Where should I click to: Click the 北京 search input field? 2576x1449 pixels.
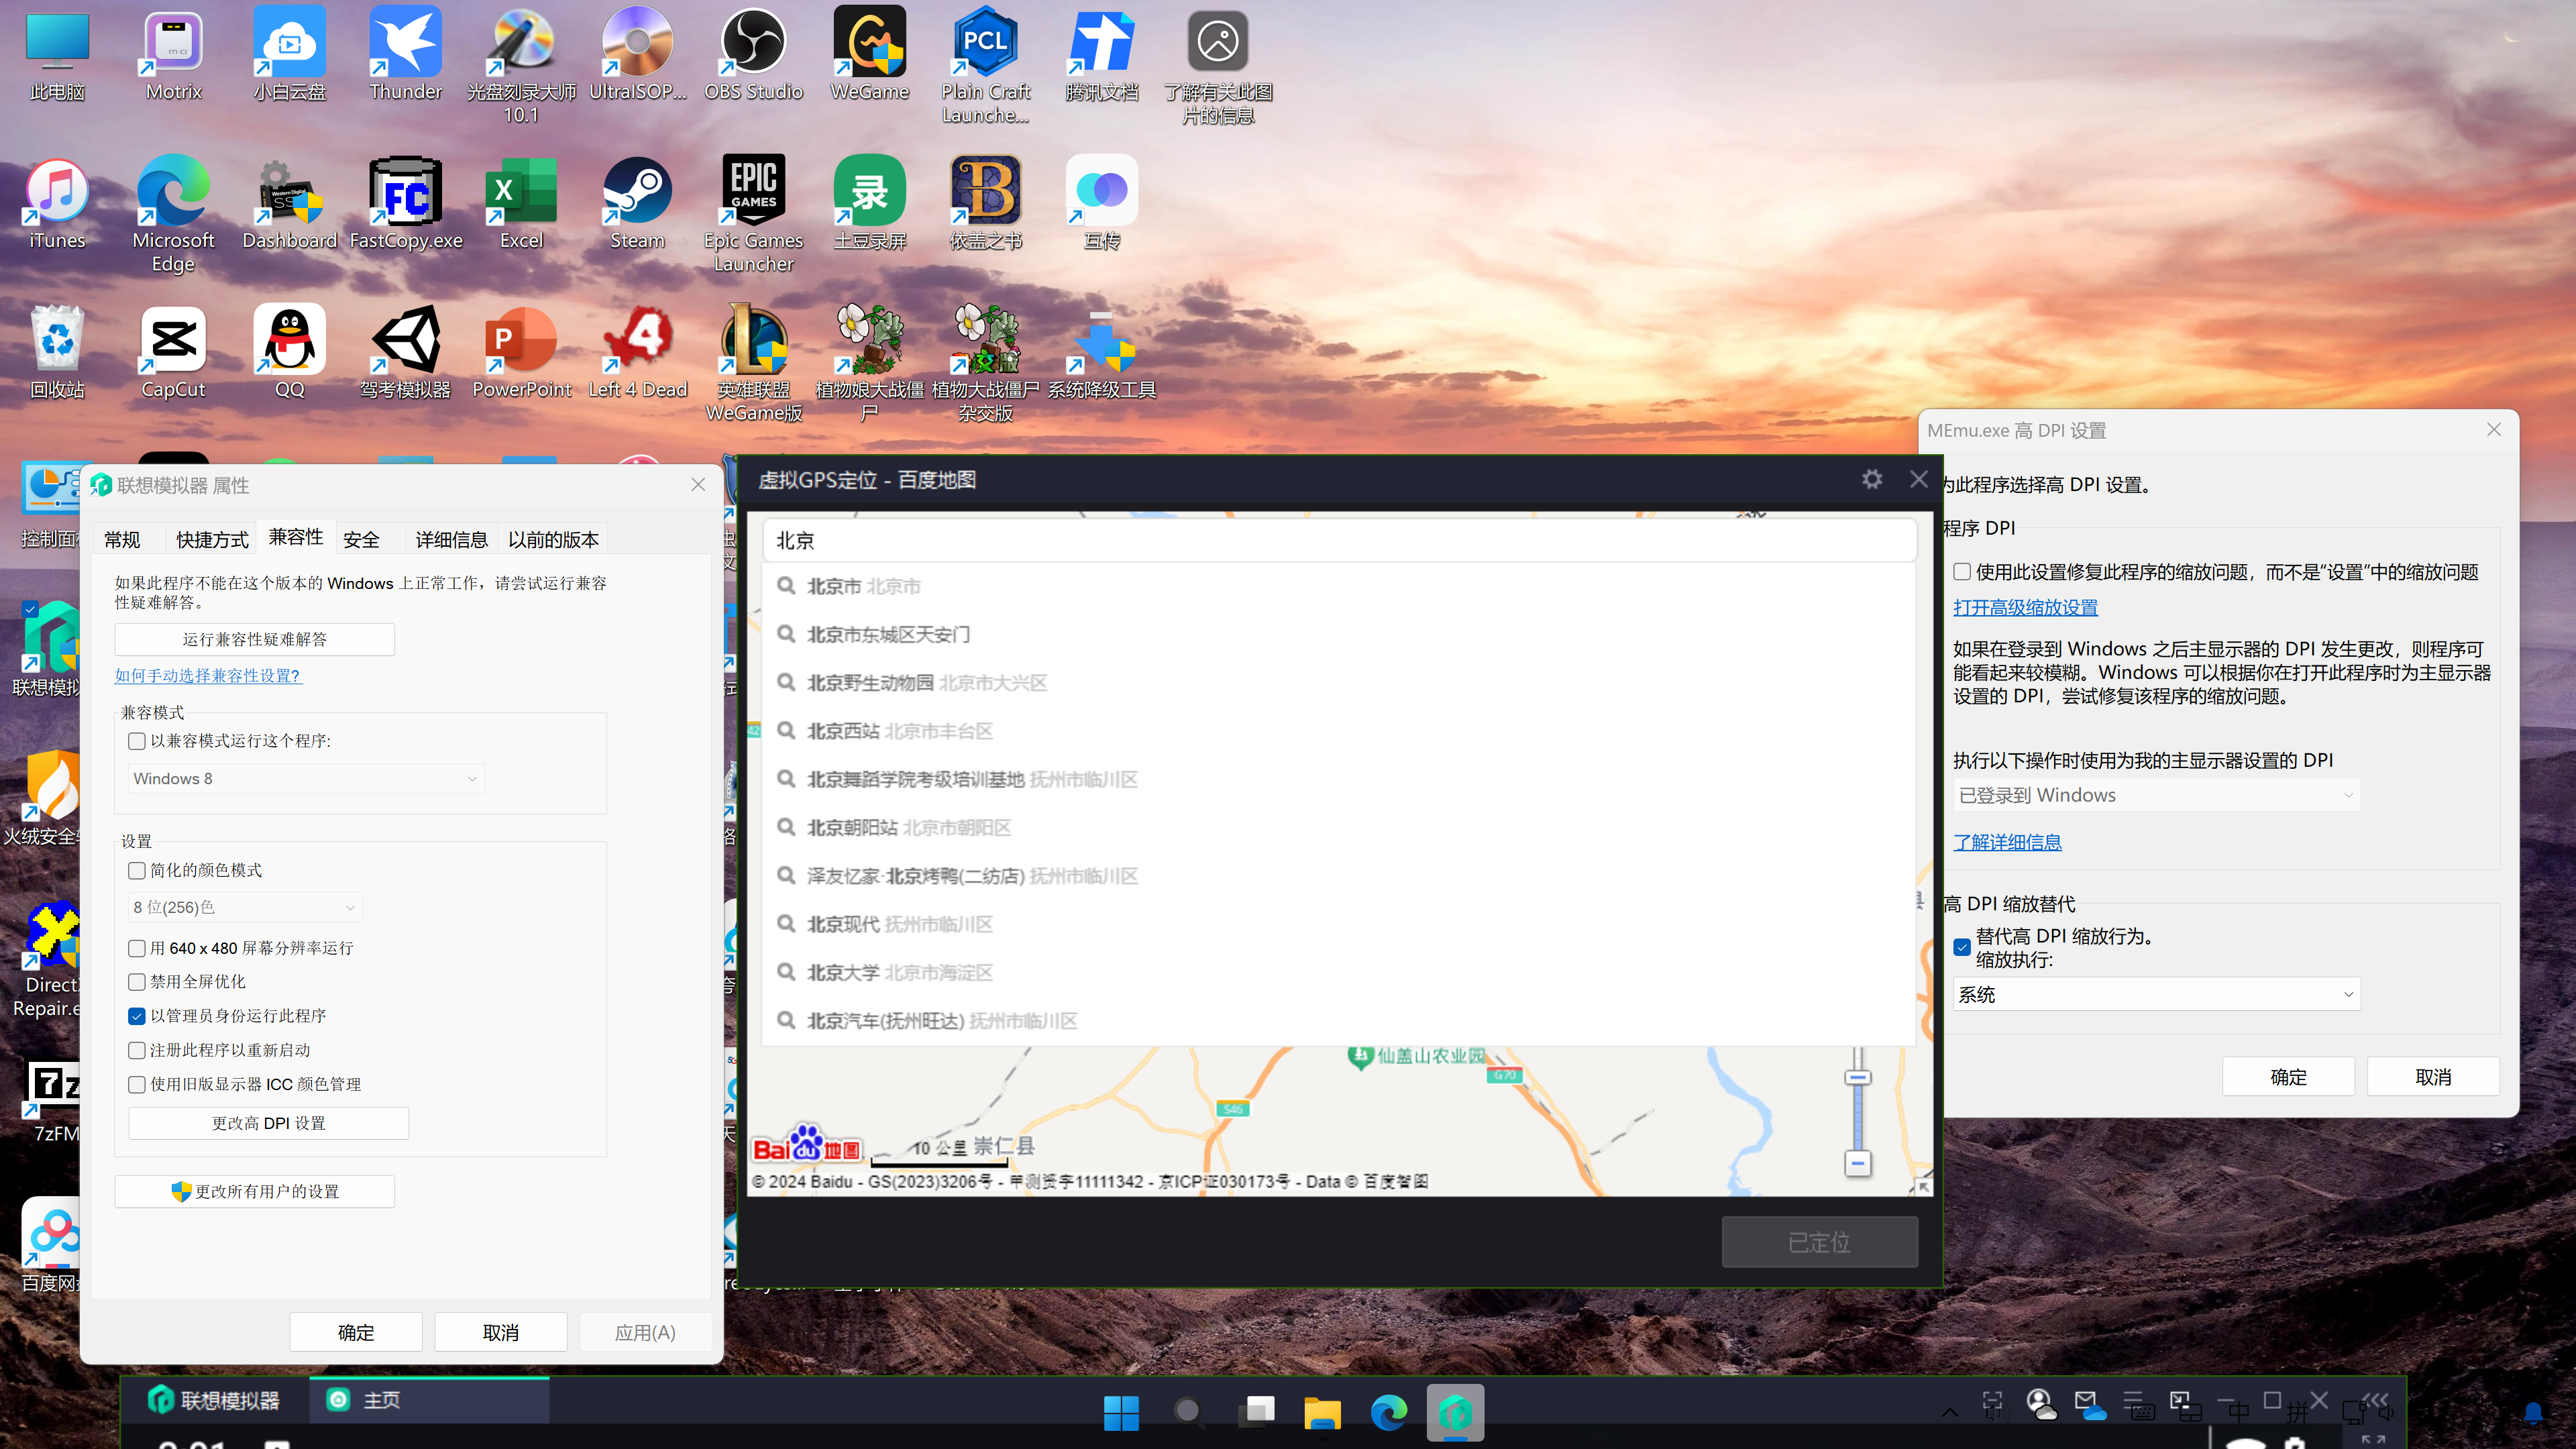click(x=1339, y=540)
